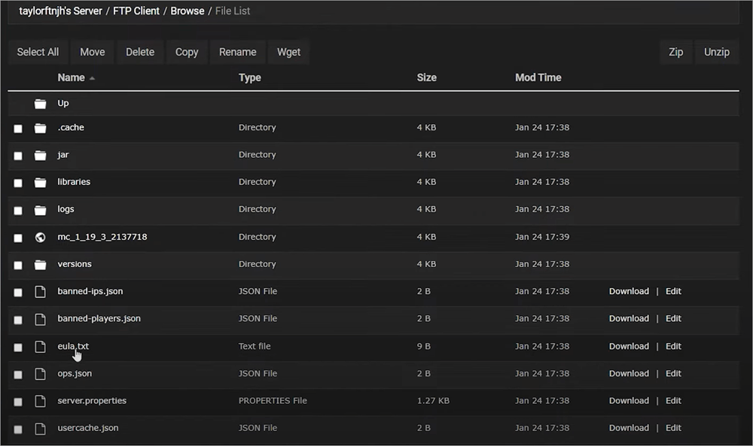Image resolution: width=753 pixels, height=446 pixels.
Task: Tick the checkbox for server.properties
Action: [x=17, y=401]
